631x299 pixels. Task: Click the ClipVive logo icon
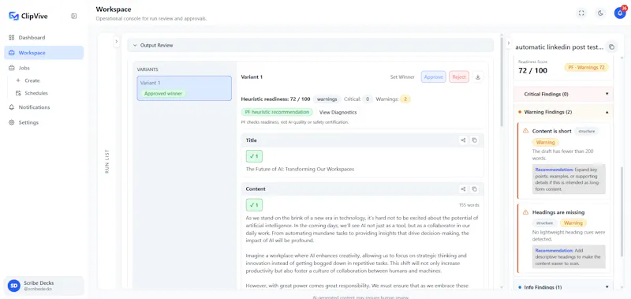13,16
